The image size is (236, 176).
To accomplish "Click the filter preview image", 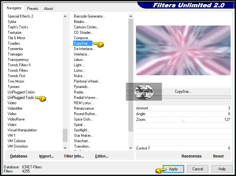I will point(183,50).
